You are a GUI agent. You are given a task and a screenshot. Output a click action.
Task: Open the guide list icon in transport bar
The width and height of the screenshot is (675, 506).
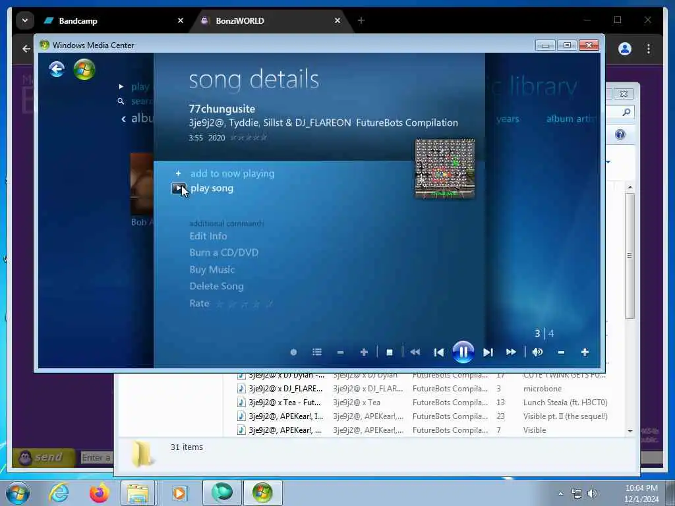click(x=317, y=352)
